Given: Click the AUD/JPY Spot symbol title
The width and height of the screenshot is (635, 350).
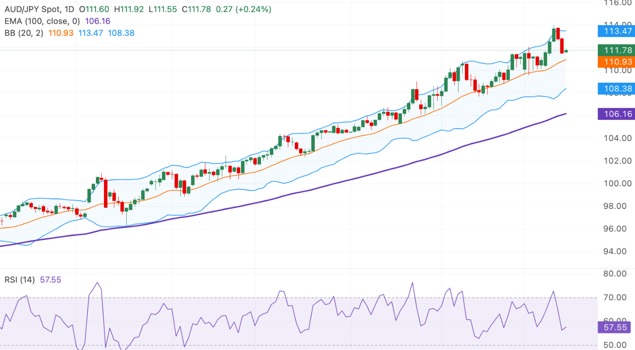Looking at the screenshot, I should tap(33, 9).
